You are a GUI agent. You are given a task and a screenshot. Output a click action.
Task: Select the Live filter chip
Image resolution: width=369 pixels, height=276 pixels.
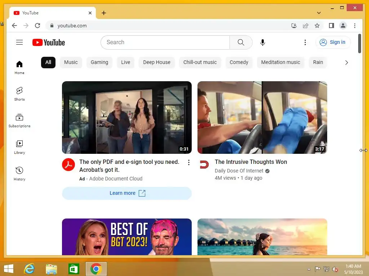tap(125, 63)
